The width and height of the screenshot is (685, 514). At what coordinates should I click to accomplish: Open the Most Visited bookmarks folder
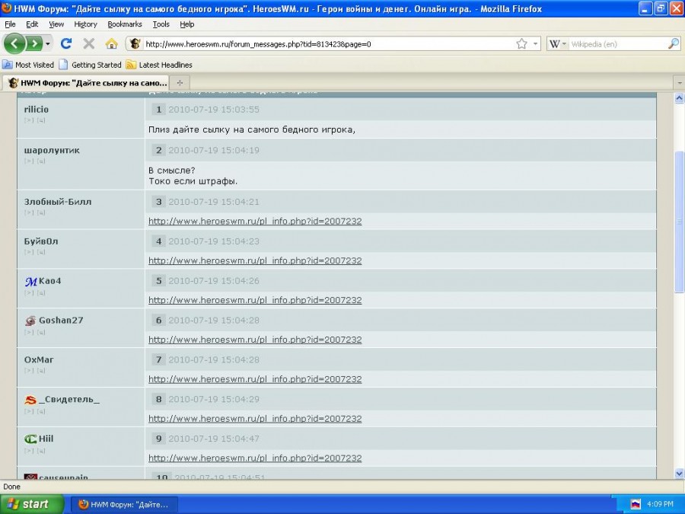pyautogui.click(x=28, y=65)
